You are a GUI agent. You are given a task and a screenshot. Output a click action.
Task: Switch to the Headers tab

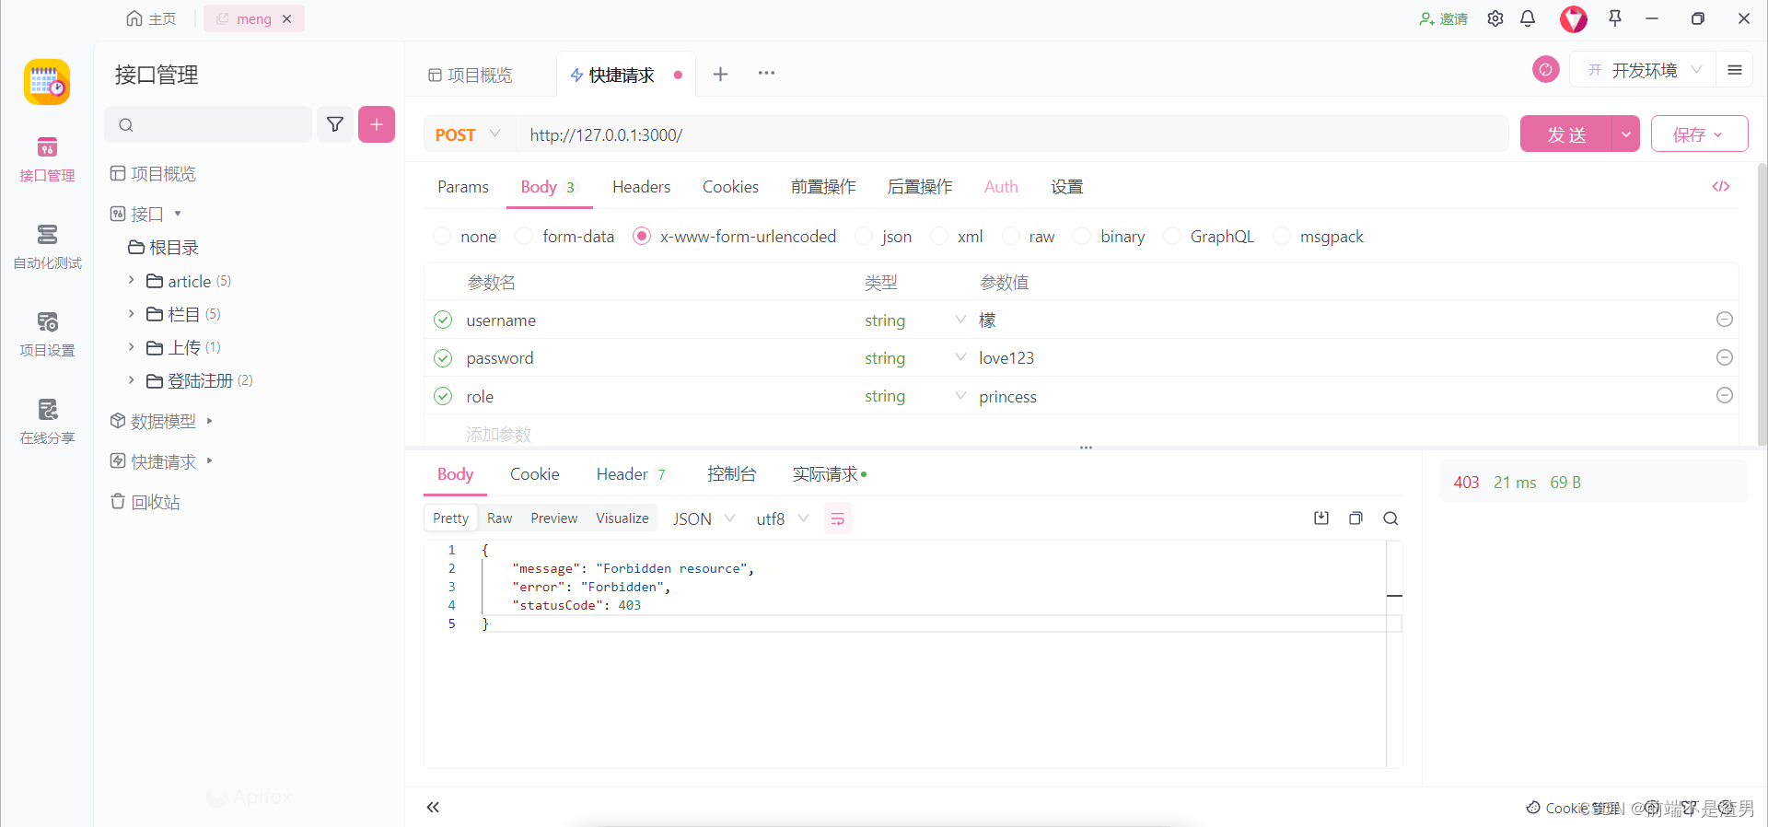[x=641, y=187]
